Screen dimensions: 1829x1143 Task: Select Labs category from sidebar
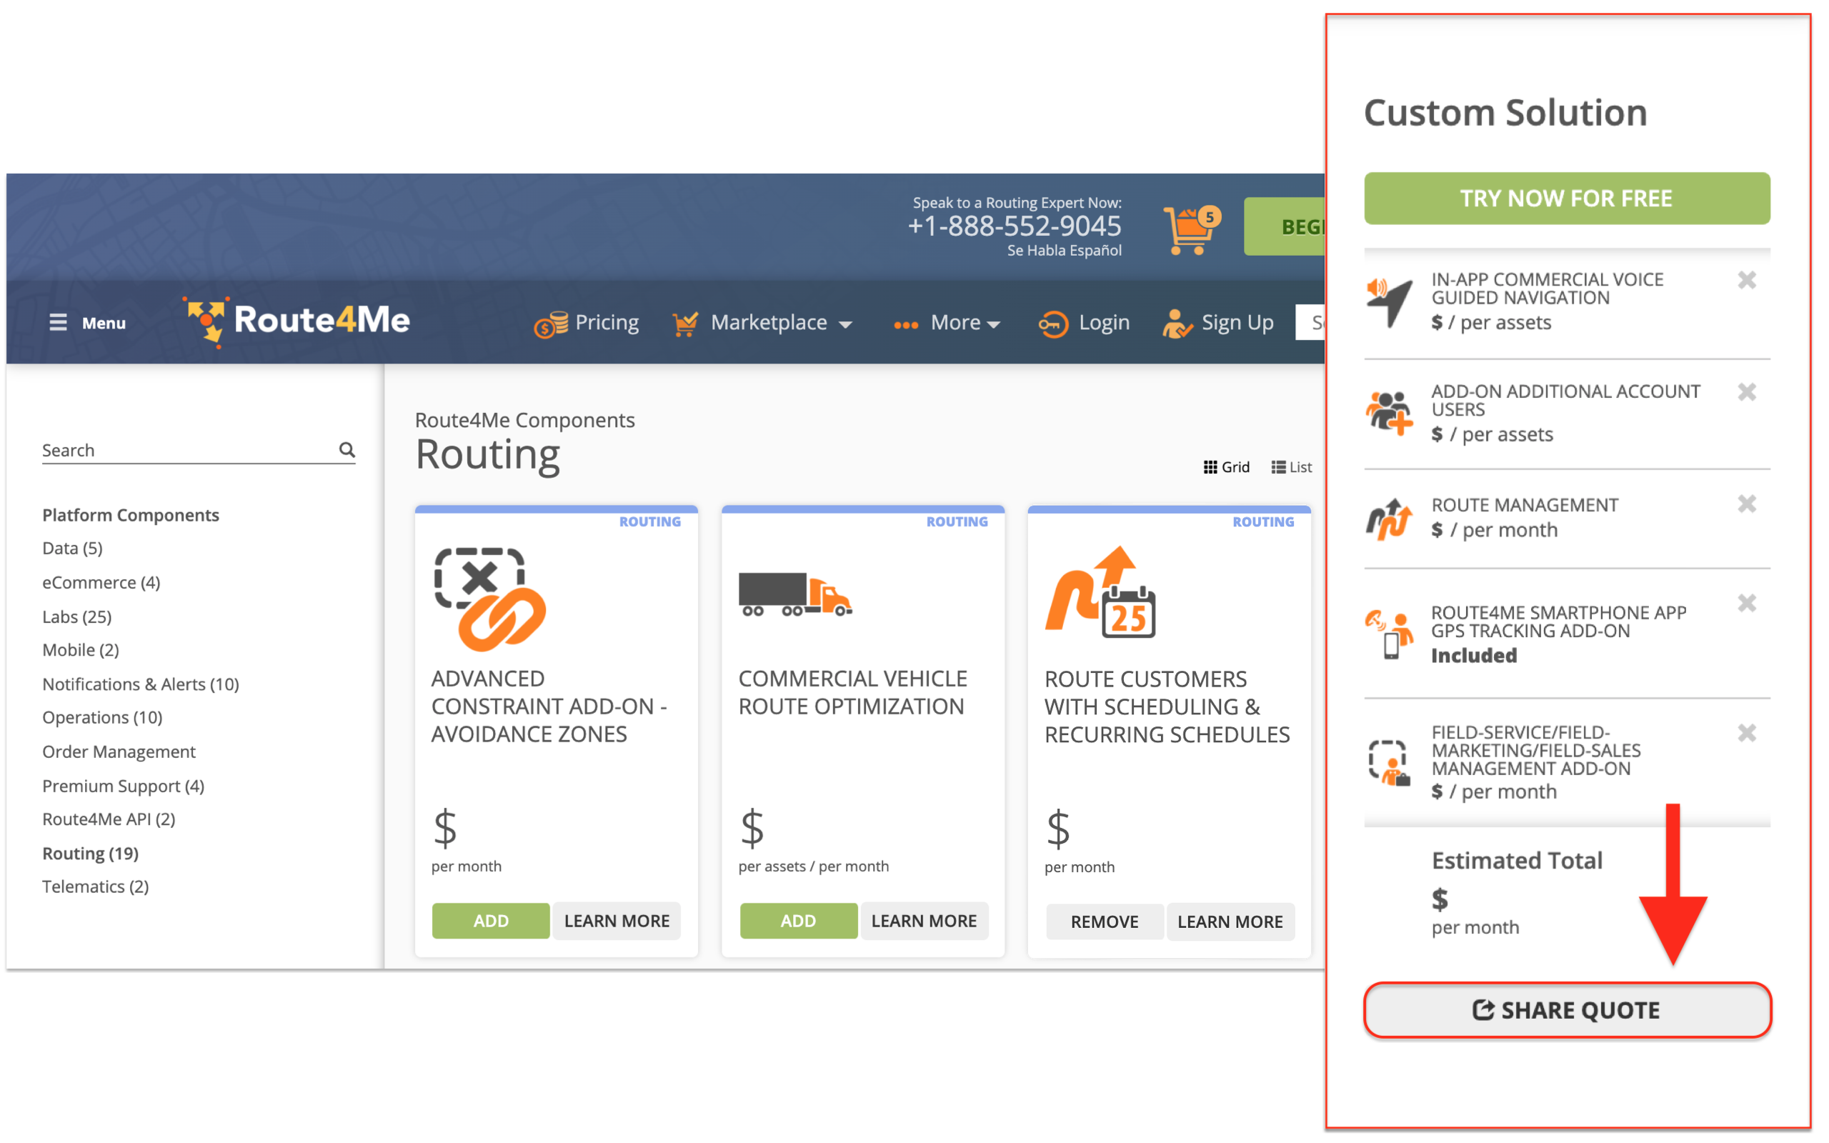pyautogui.click(x=75, y=615)
